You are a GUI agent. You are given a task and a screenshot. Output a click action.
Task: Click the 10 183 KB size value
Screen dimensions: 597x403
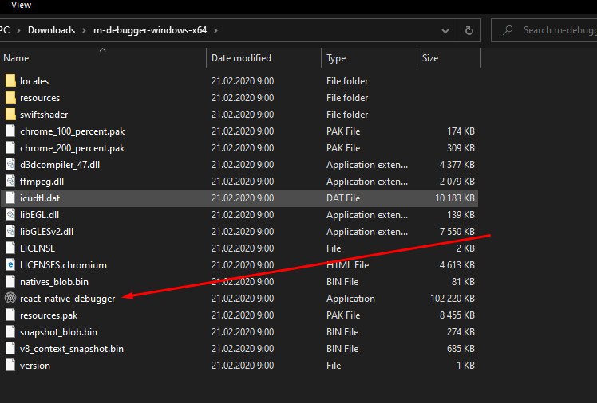click(x=455, y=198)
